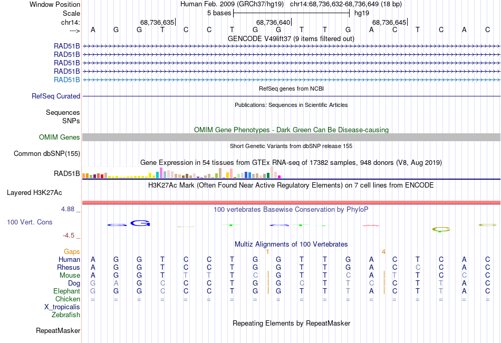Click the Zebrafish species row label
The image size is (501, 343).
pyautogui.click(x=66, y=315)
